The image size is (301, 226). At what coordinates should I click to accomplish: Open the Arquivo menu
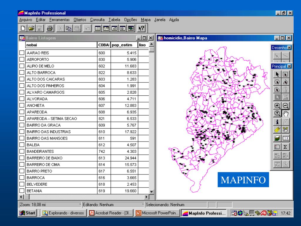pyautogui.click(x=26, y=20)
